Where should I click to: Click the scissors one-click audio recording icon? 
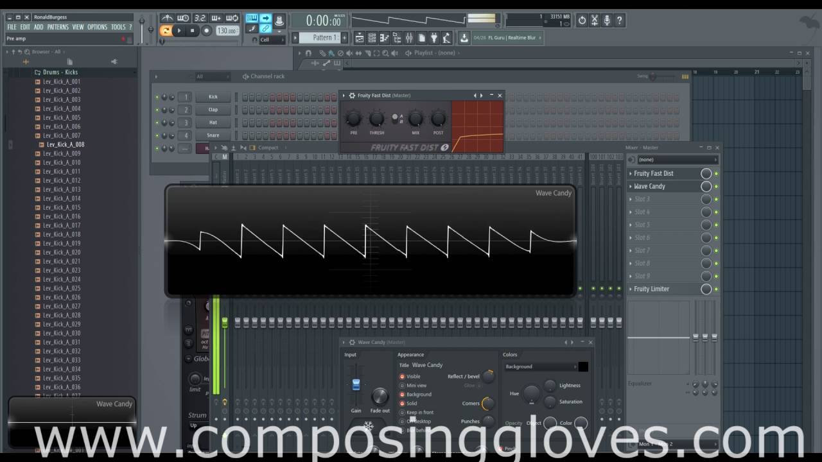[594, 20]
